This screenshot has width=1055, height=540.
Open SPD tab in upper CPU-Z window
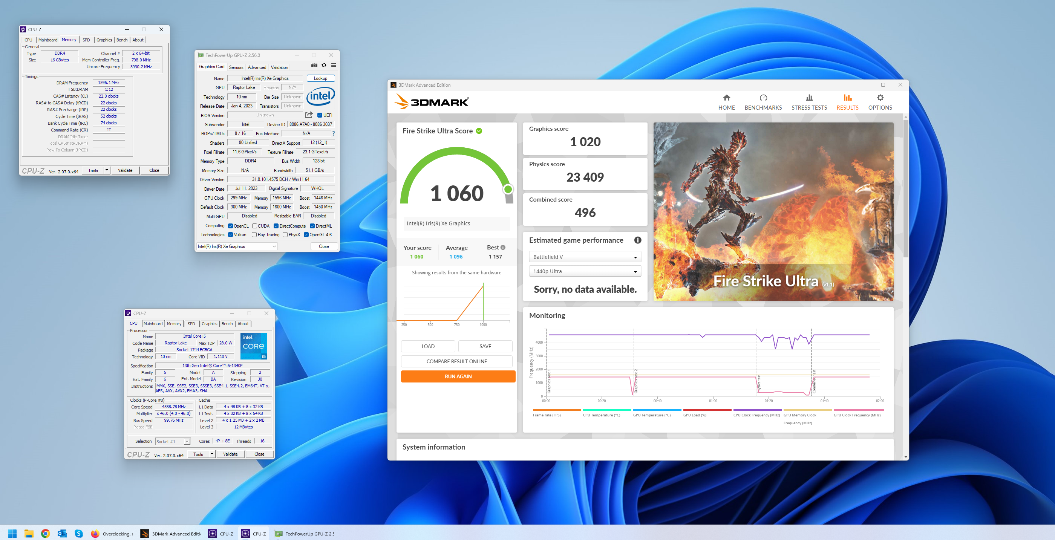pos(86,40)
